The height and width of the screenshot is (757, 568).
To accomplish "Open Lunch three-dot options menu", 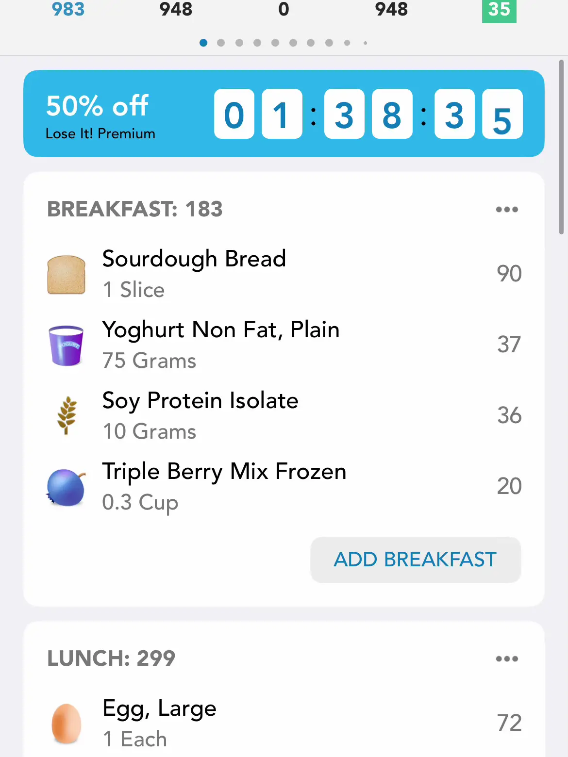I will [x=506, y=659].
